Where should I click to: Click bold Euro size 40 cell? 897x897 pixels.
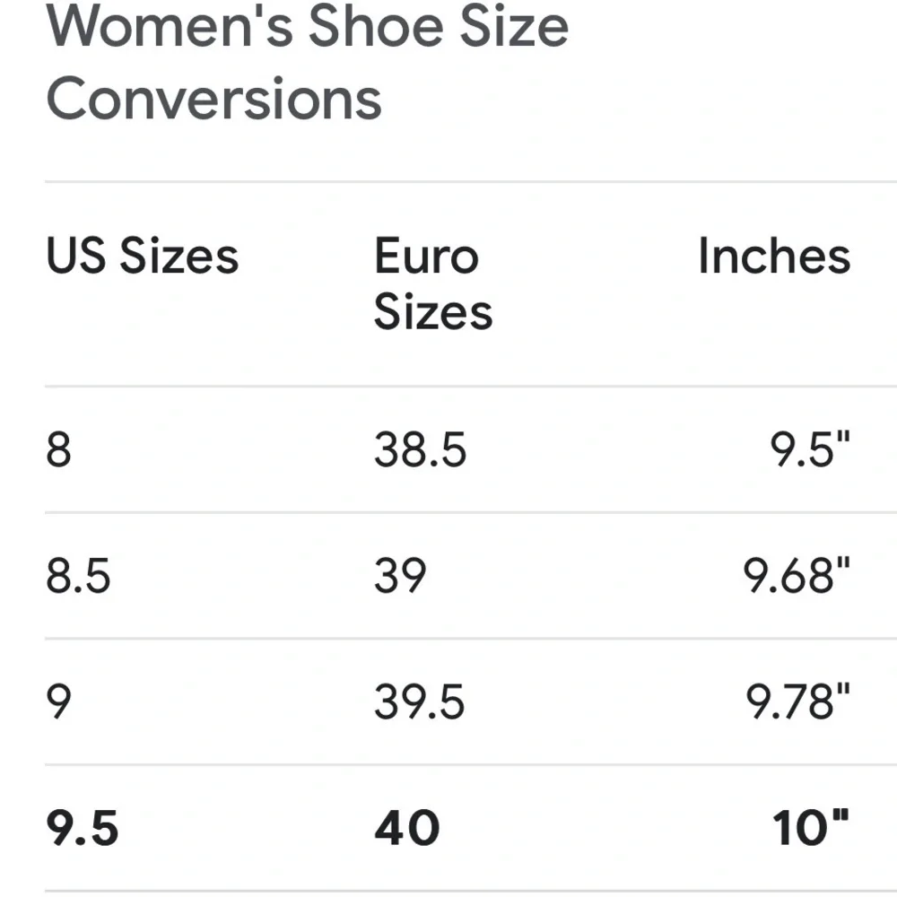[x=406, y=827]
